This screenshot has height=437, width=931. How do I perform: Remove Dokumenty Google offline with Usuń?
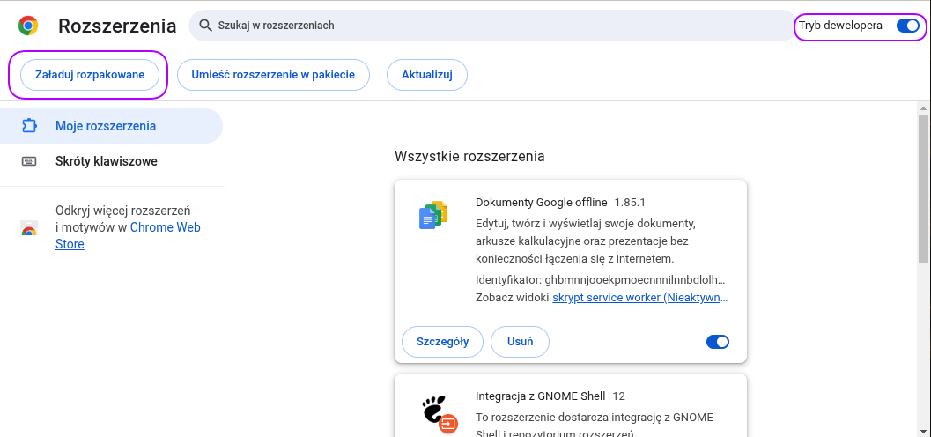pos(520,342)
